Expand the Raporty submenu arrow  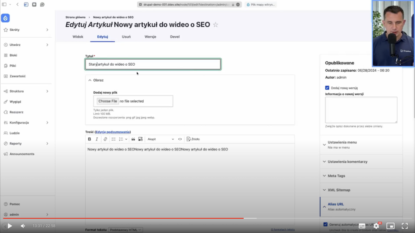tap(47, 144)
